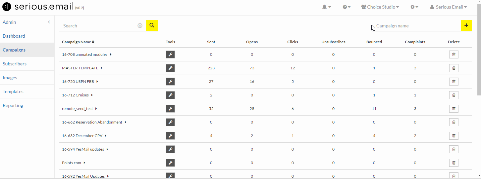Expand the 16-662 Reservation Abandonment row arrow
Screen dimensions: 481x179
tap(126, 122)
